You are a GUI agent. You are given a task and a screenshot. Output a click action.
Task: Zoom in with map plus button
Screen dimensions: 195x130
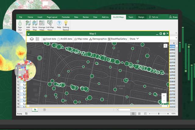tap(164, 96)
